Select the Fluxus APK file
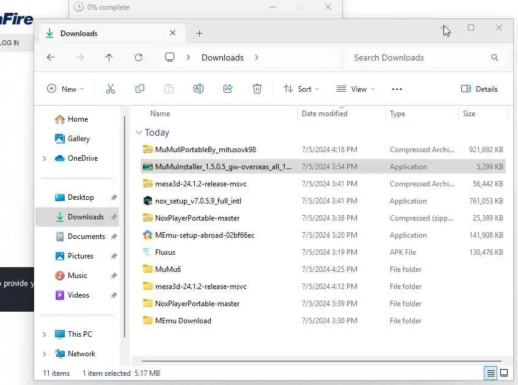Viewport: 518px width, 385px height. [x=322, y=252]
